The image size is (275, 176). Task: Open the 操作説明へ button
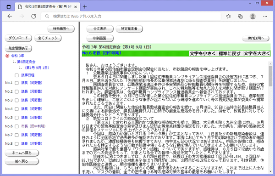(x=256, y=38)
